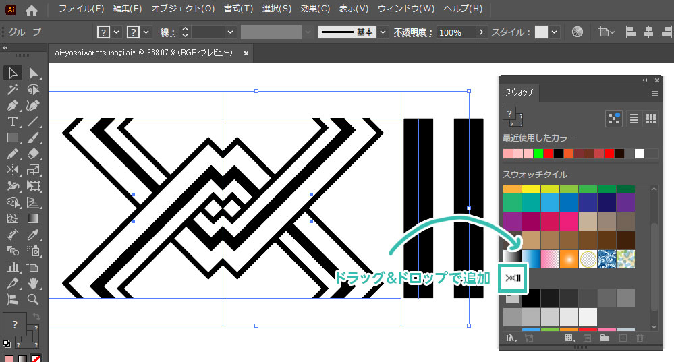Expand the stroke profile 基本 dropdown

[383, 32]
